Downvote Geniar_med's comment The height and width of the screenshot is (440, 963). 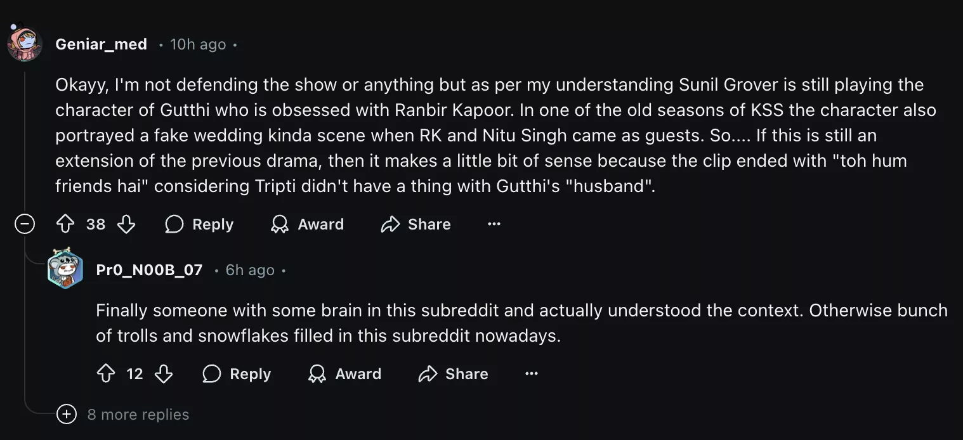pyautogui.click(x=126, y=224)
